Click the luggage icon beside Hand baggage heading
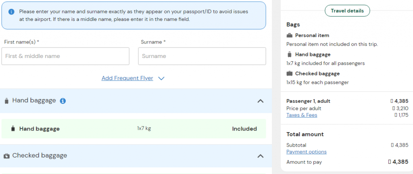 (6, 101)
